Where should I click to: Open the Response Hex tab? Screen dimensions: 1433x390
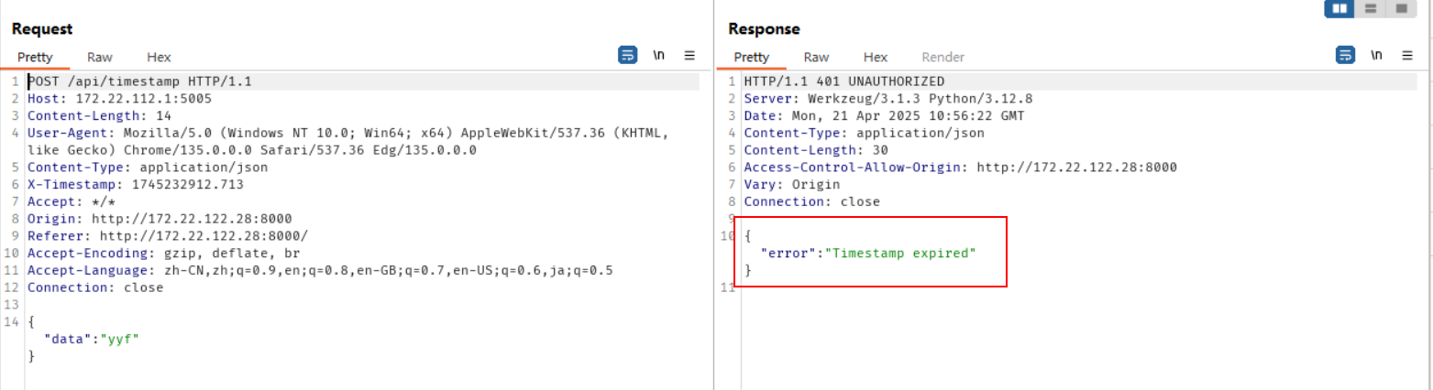pyautogui.click(x=876, y=57)
